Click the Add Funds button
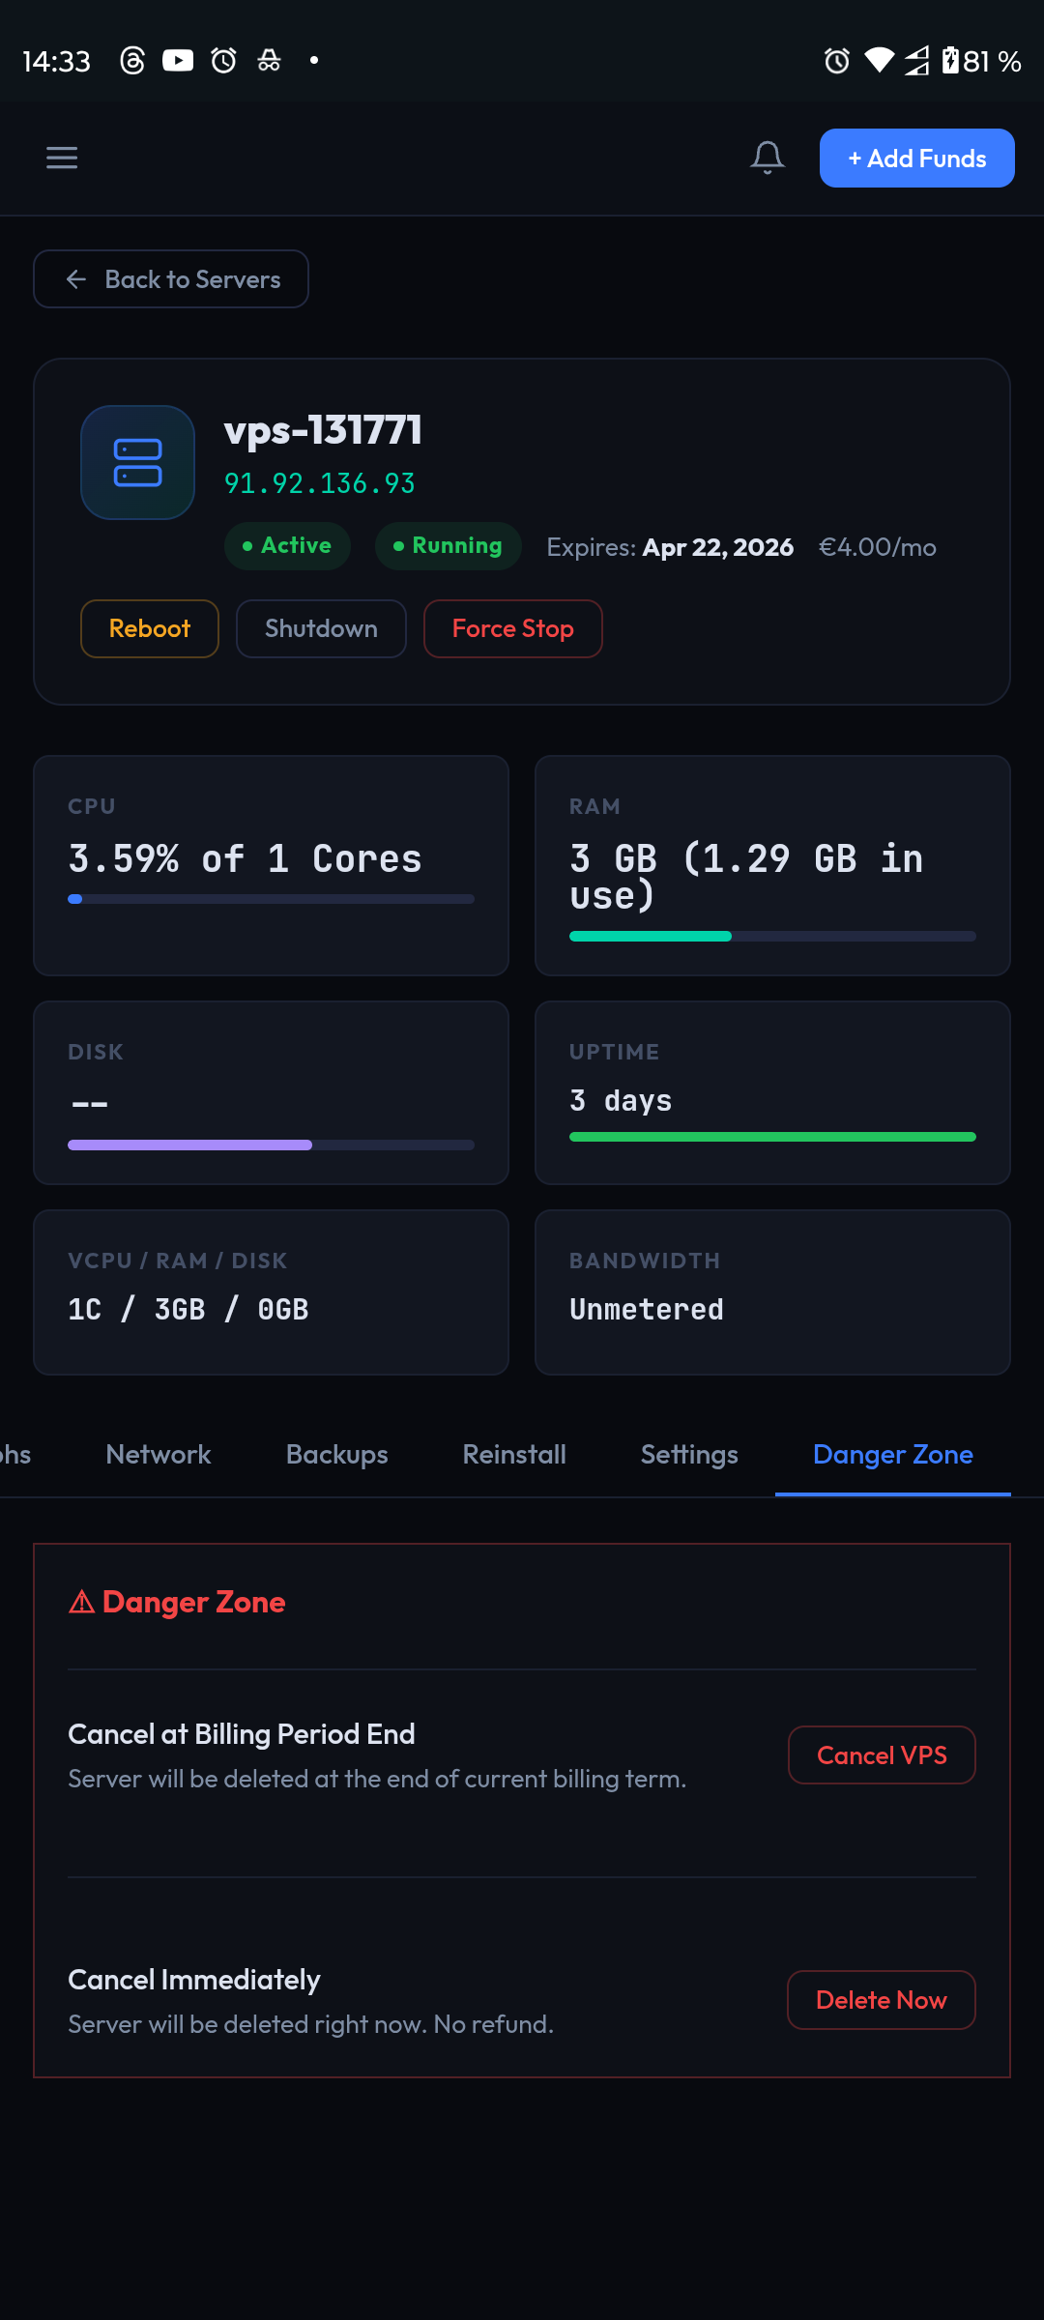 click(916, 158)
